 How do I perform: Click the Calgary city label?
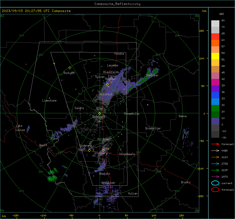click(102, 153)
